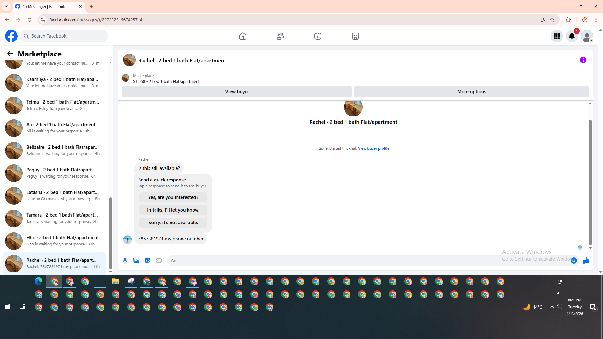Open Chrome tab search dropdown arrow
The height and width of the screenshot is (339, 603).
click(x=6, y=6)
